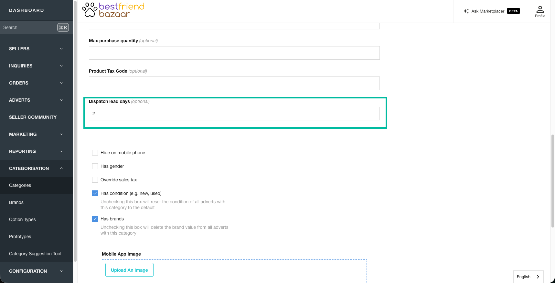Check the Has gender checkbox
Viewport: 555px width, 283px height.
click(x=95, y=166)
